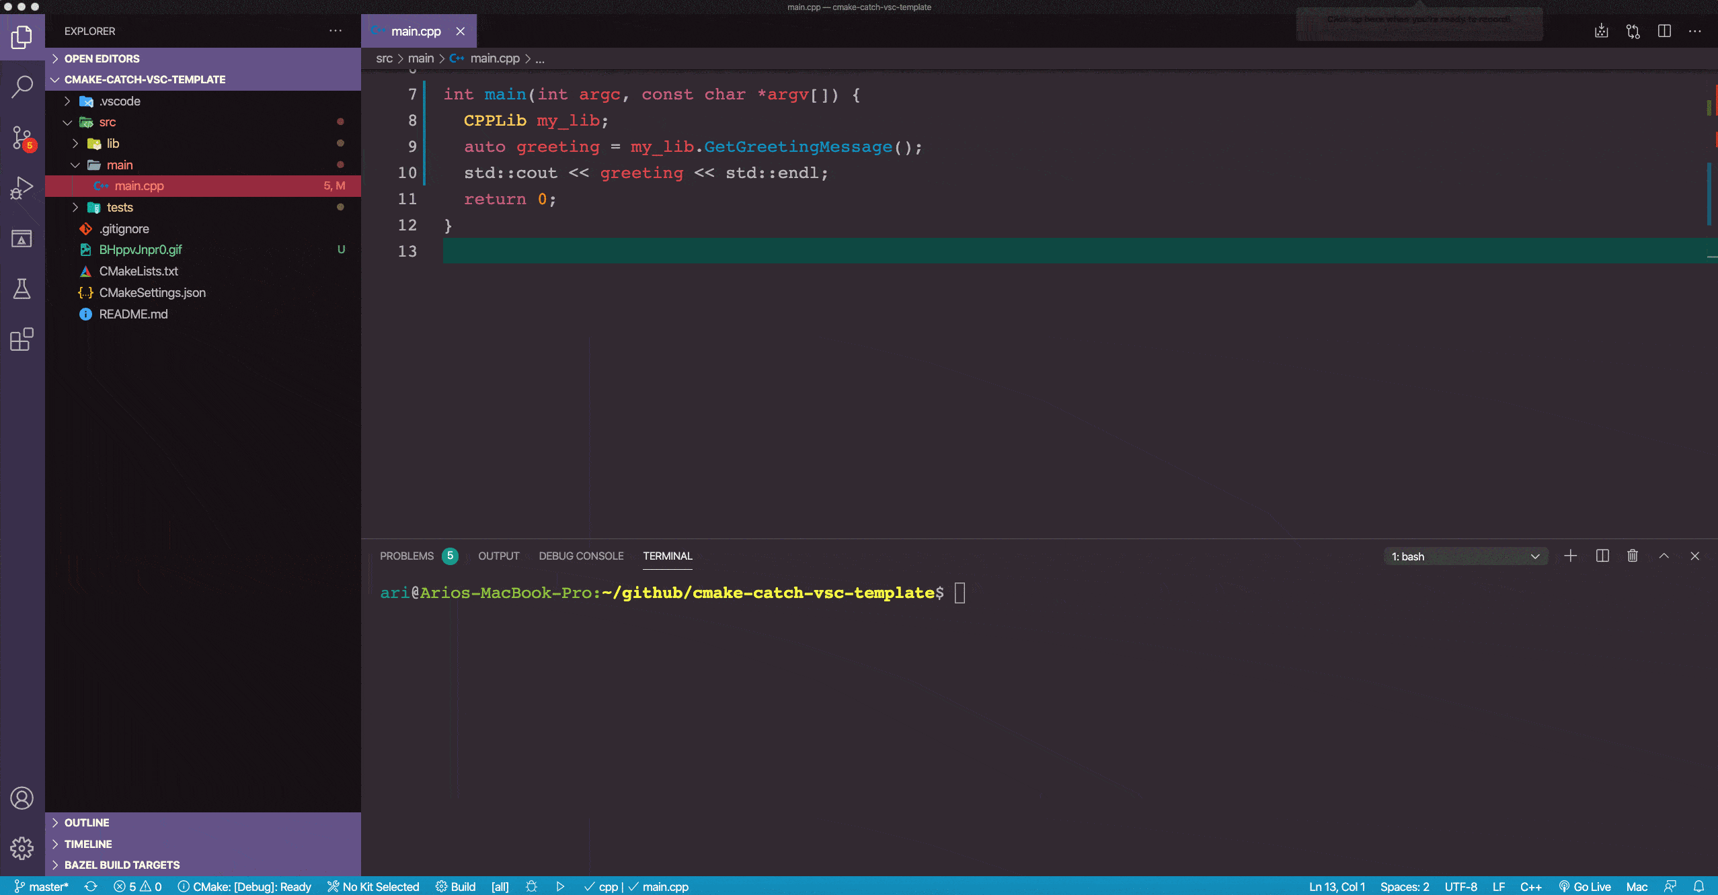
Task: Maximize panel size with the chevron up
Action: coord(1664,556)
